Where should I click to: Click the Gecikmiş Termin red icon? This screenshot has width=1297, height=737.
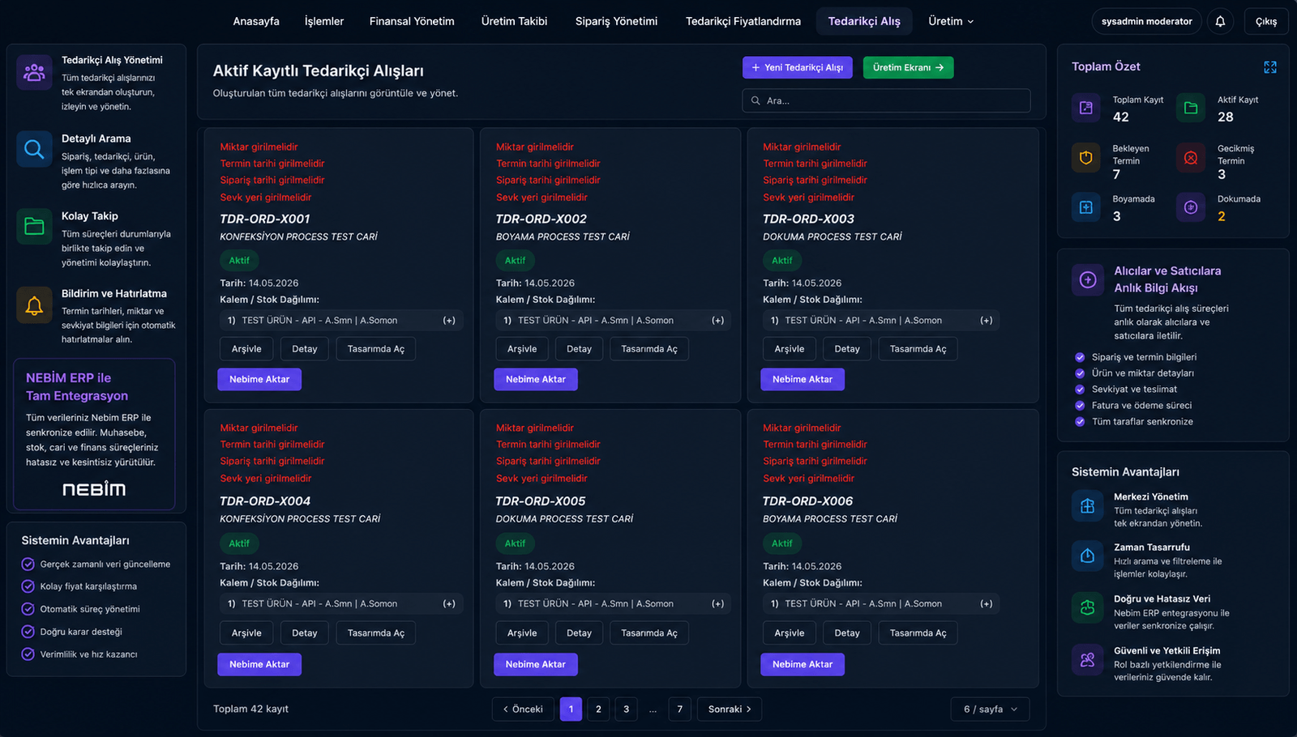[x=1191, y=158]
